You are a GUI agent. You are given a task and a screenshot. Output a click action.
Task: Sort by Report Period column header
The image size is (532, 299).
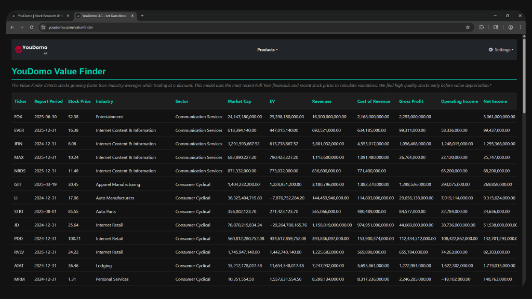[48, 101]
